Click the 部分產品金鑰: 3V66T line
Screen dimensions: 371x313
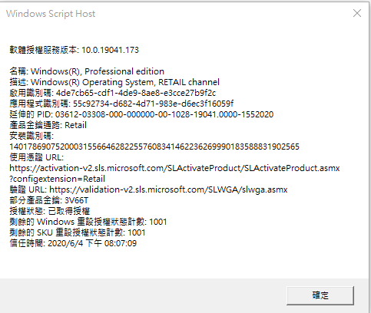click(49, 200)
